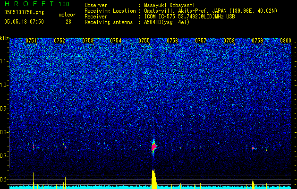Click the meteor count value 23

[68, 22]
